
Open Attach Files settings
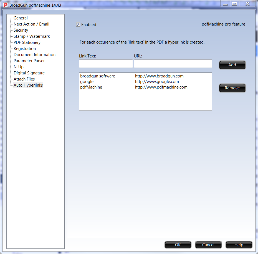pyautogui.click(x=24, y=79)
